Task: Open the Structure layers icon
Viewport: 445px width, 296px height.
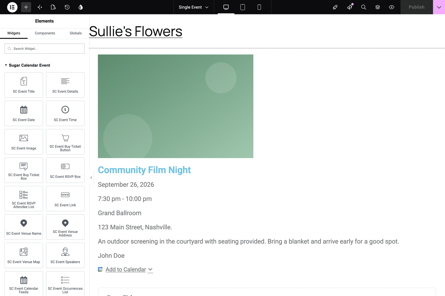Action: pyautogui.click(x=378, y=7)
